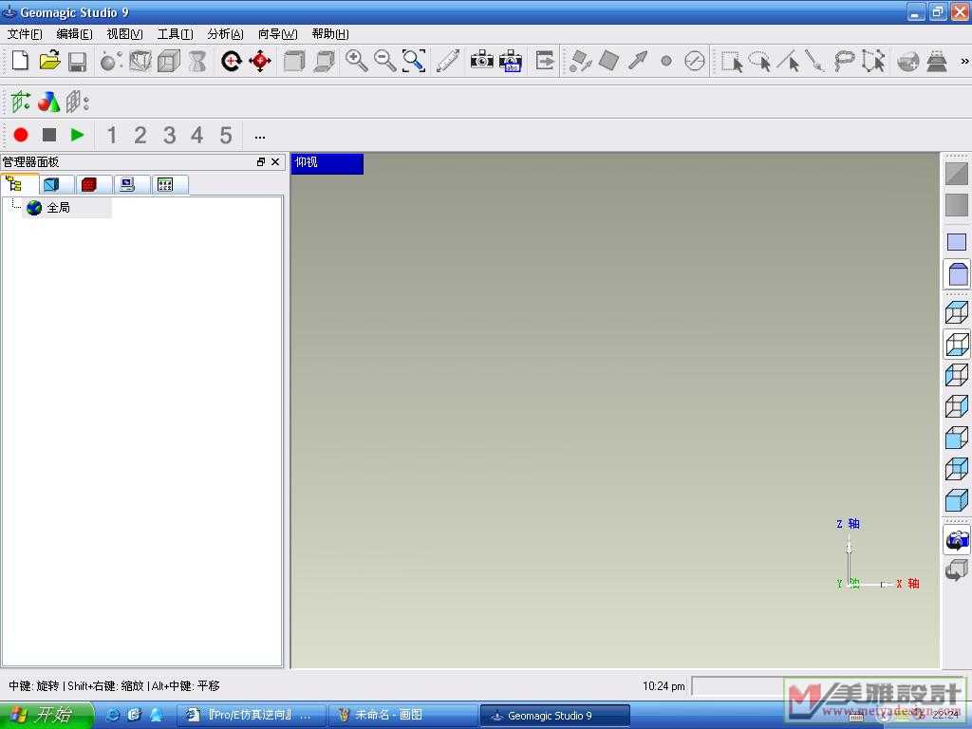Viewport: 972px width, 729px height.
Task: Choose the rectangle selection tool
Action: click(732, 61)
